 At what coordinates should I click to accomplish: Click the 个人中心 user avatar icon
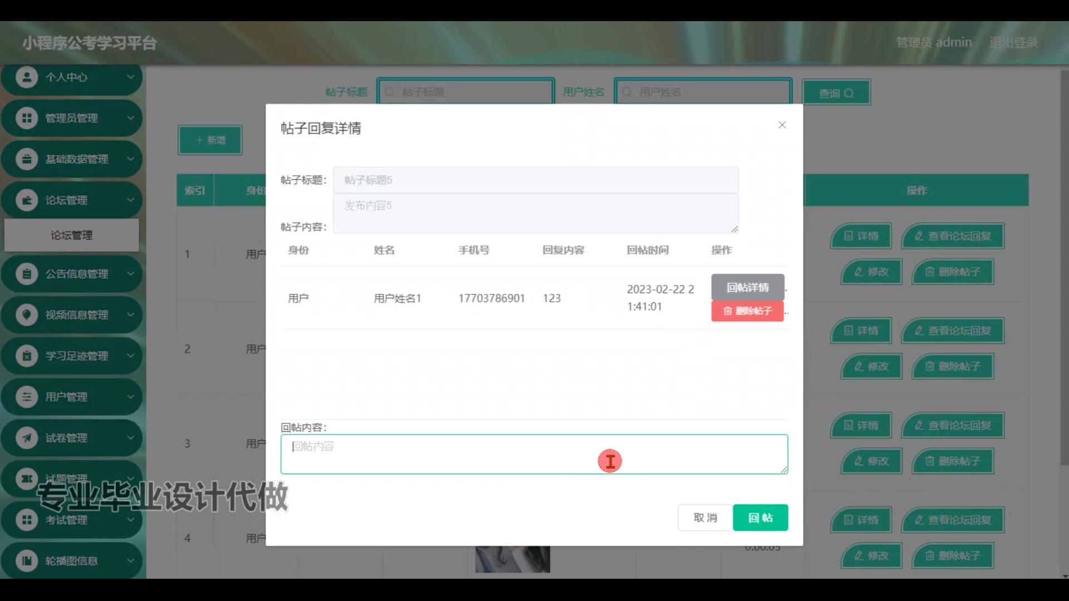[26, 77]
